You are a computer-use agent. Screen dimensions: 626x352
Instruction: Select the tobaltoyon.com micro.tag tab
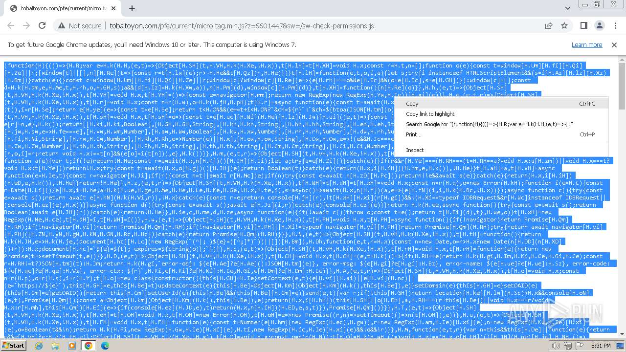coord(63,8)
